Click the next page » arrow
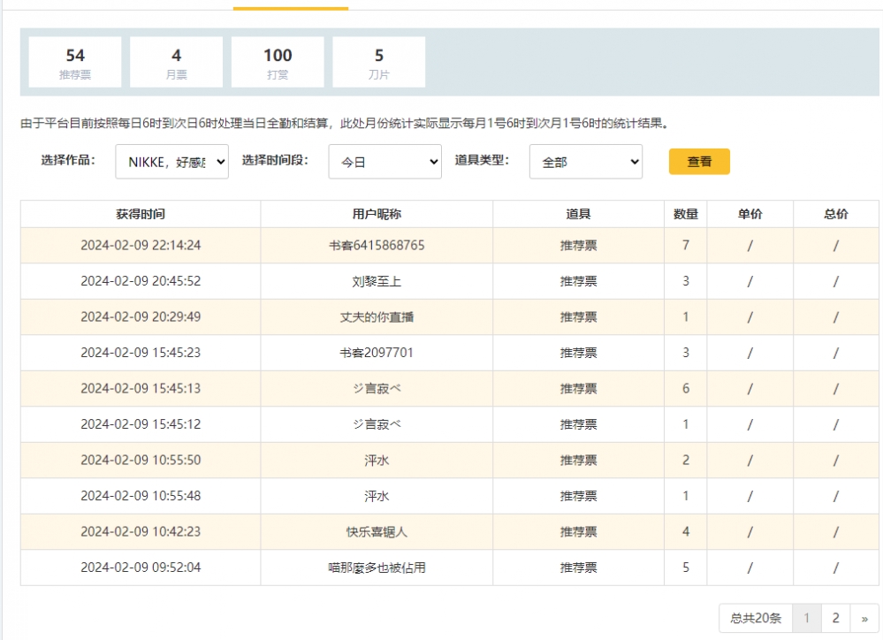 coord(864,618)
